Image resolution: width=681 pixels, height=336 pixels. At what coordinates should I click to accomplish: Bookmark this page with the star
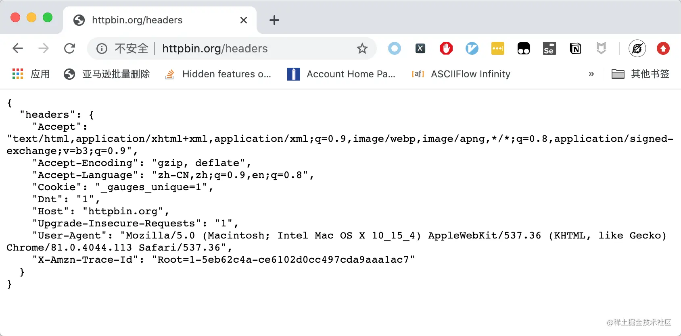362,49
